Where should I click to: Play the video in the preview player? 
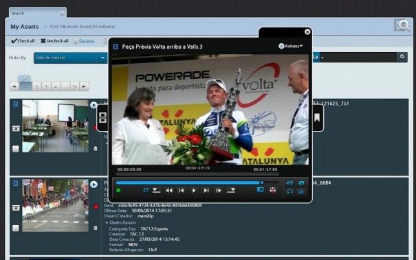[x=194, y=190]
